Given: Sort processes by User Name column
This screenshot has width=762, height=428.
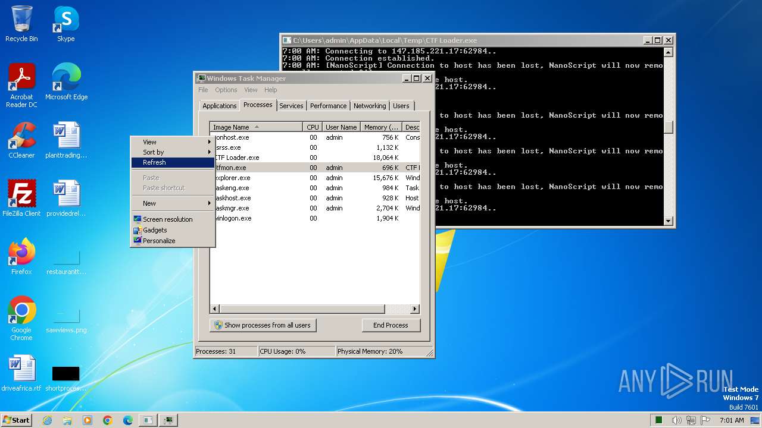Looking at the screenshot, I should [341, 127].
